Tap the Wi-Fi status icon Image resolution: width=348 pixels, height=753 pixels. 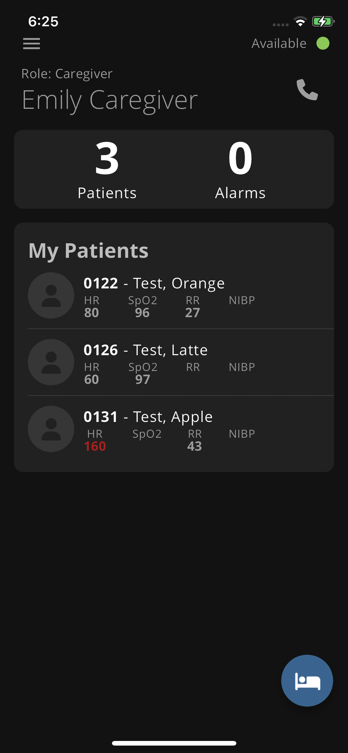(300, 21)
